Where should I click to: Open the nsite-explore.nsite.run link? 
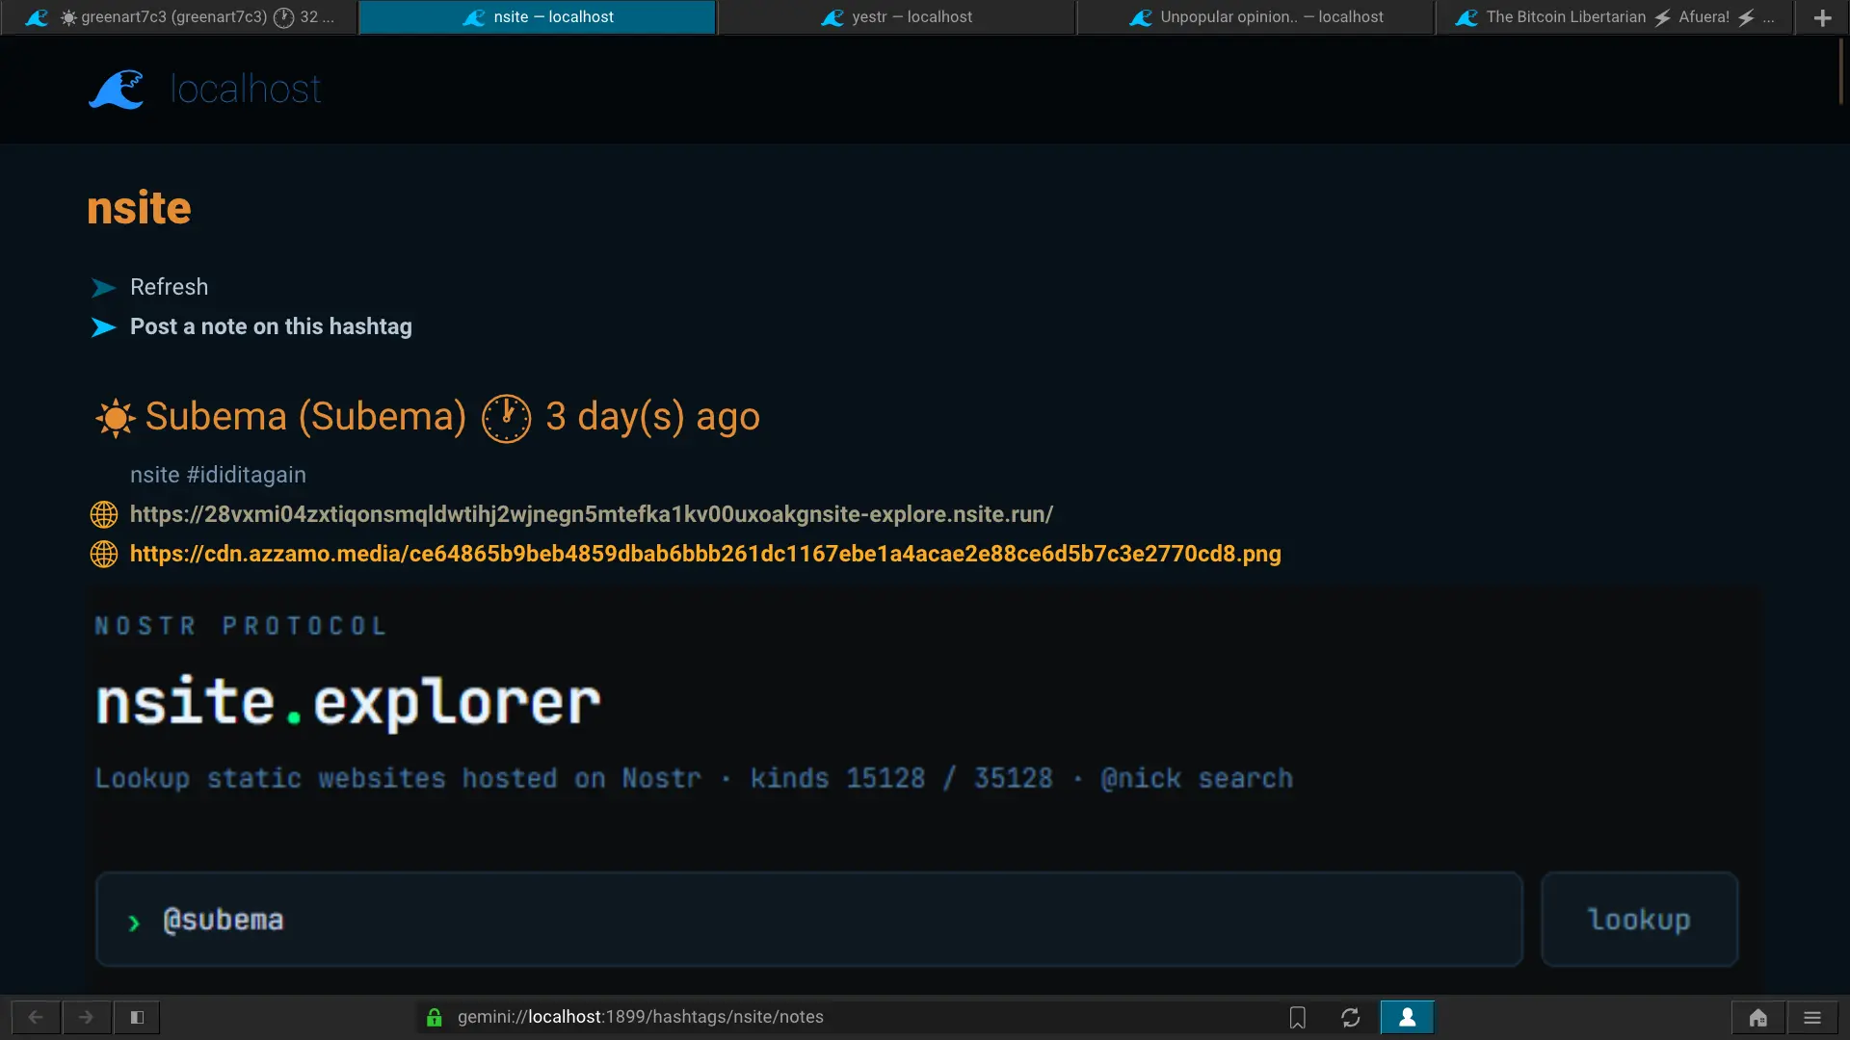click(x=591, y=514)
